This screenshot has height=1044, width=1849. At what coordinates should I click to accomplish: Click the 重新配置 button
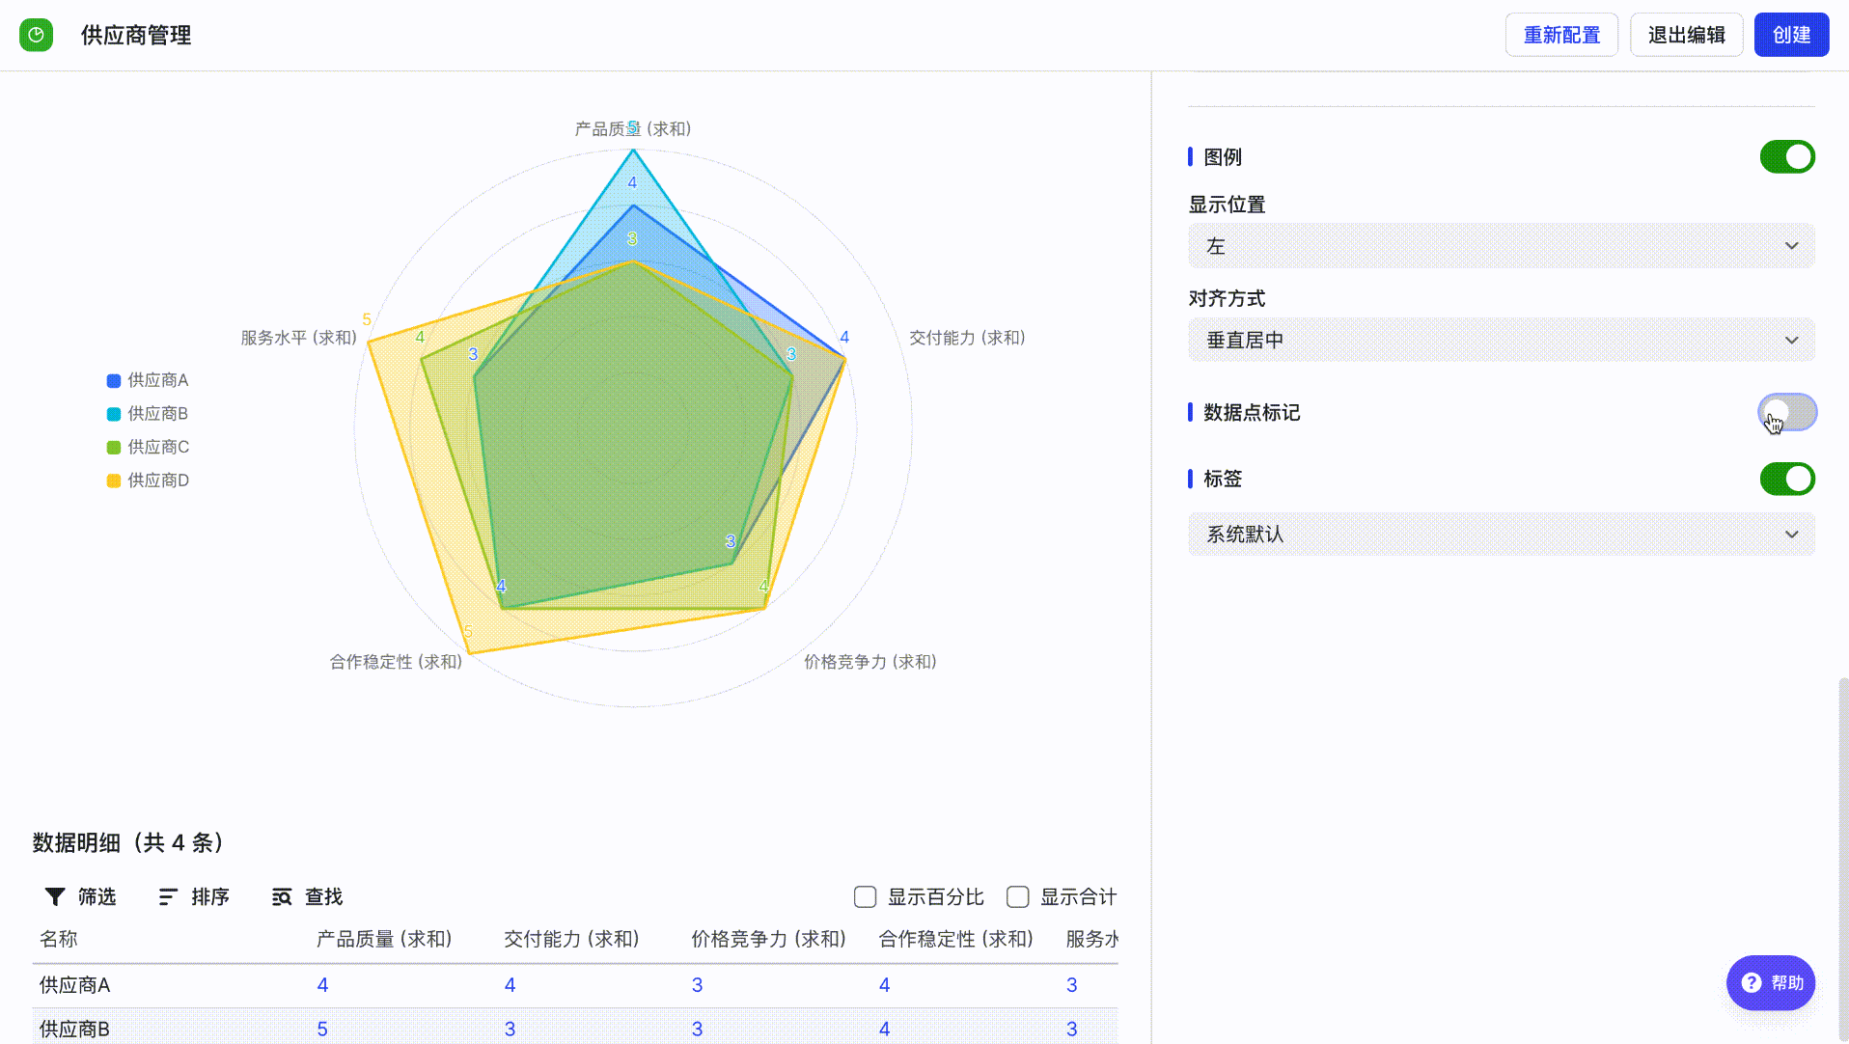[1561, 35]
